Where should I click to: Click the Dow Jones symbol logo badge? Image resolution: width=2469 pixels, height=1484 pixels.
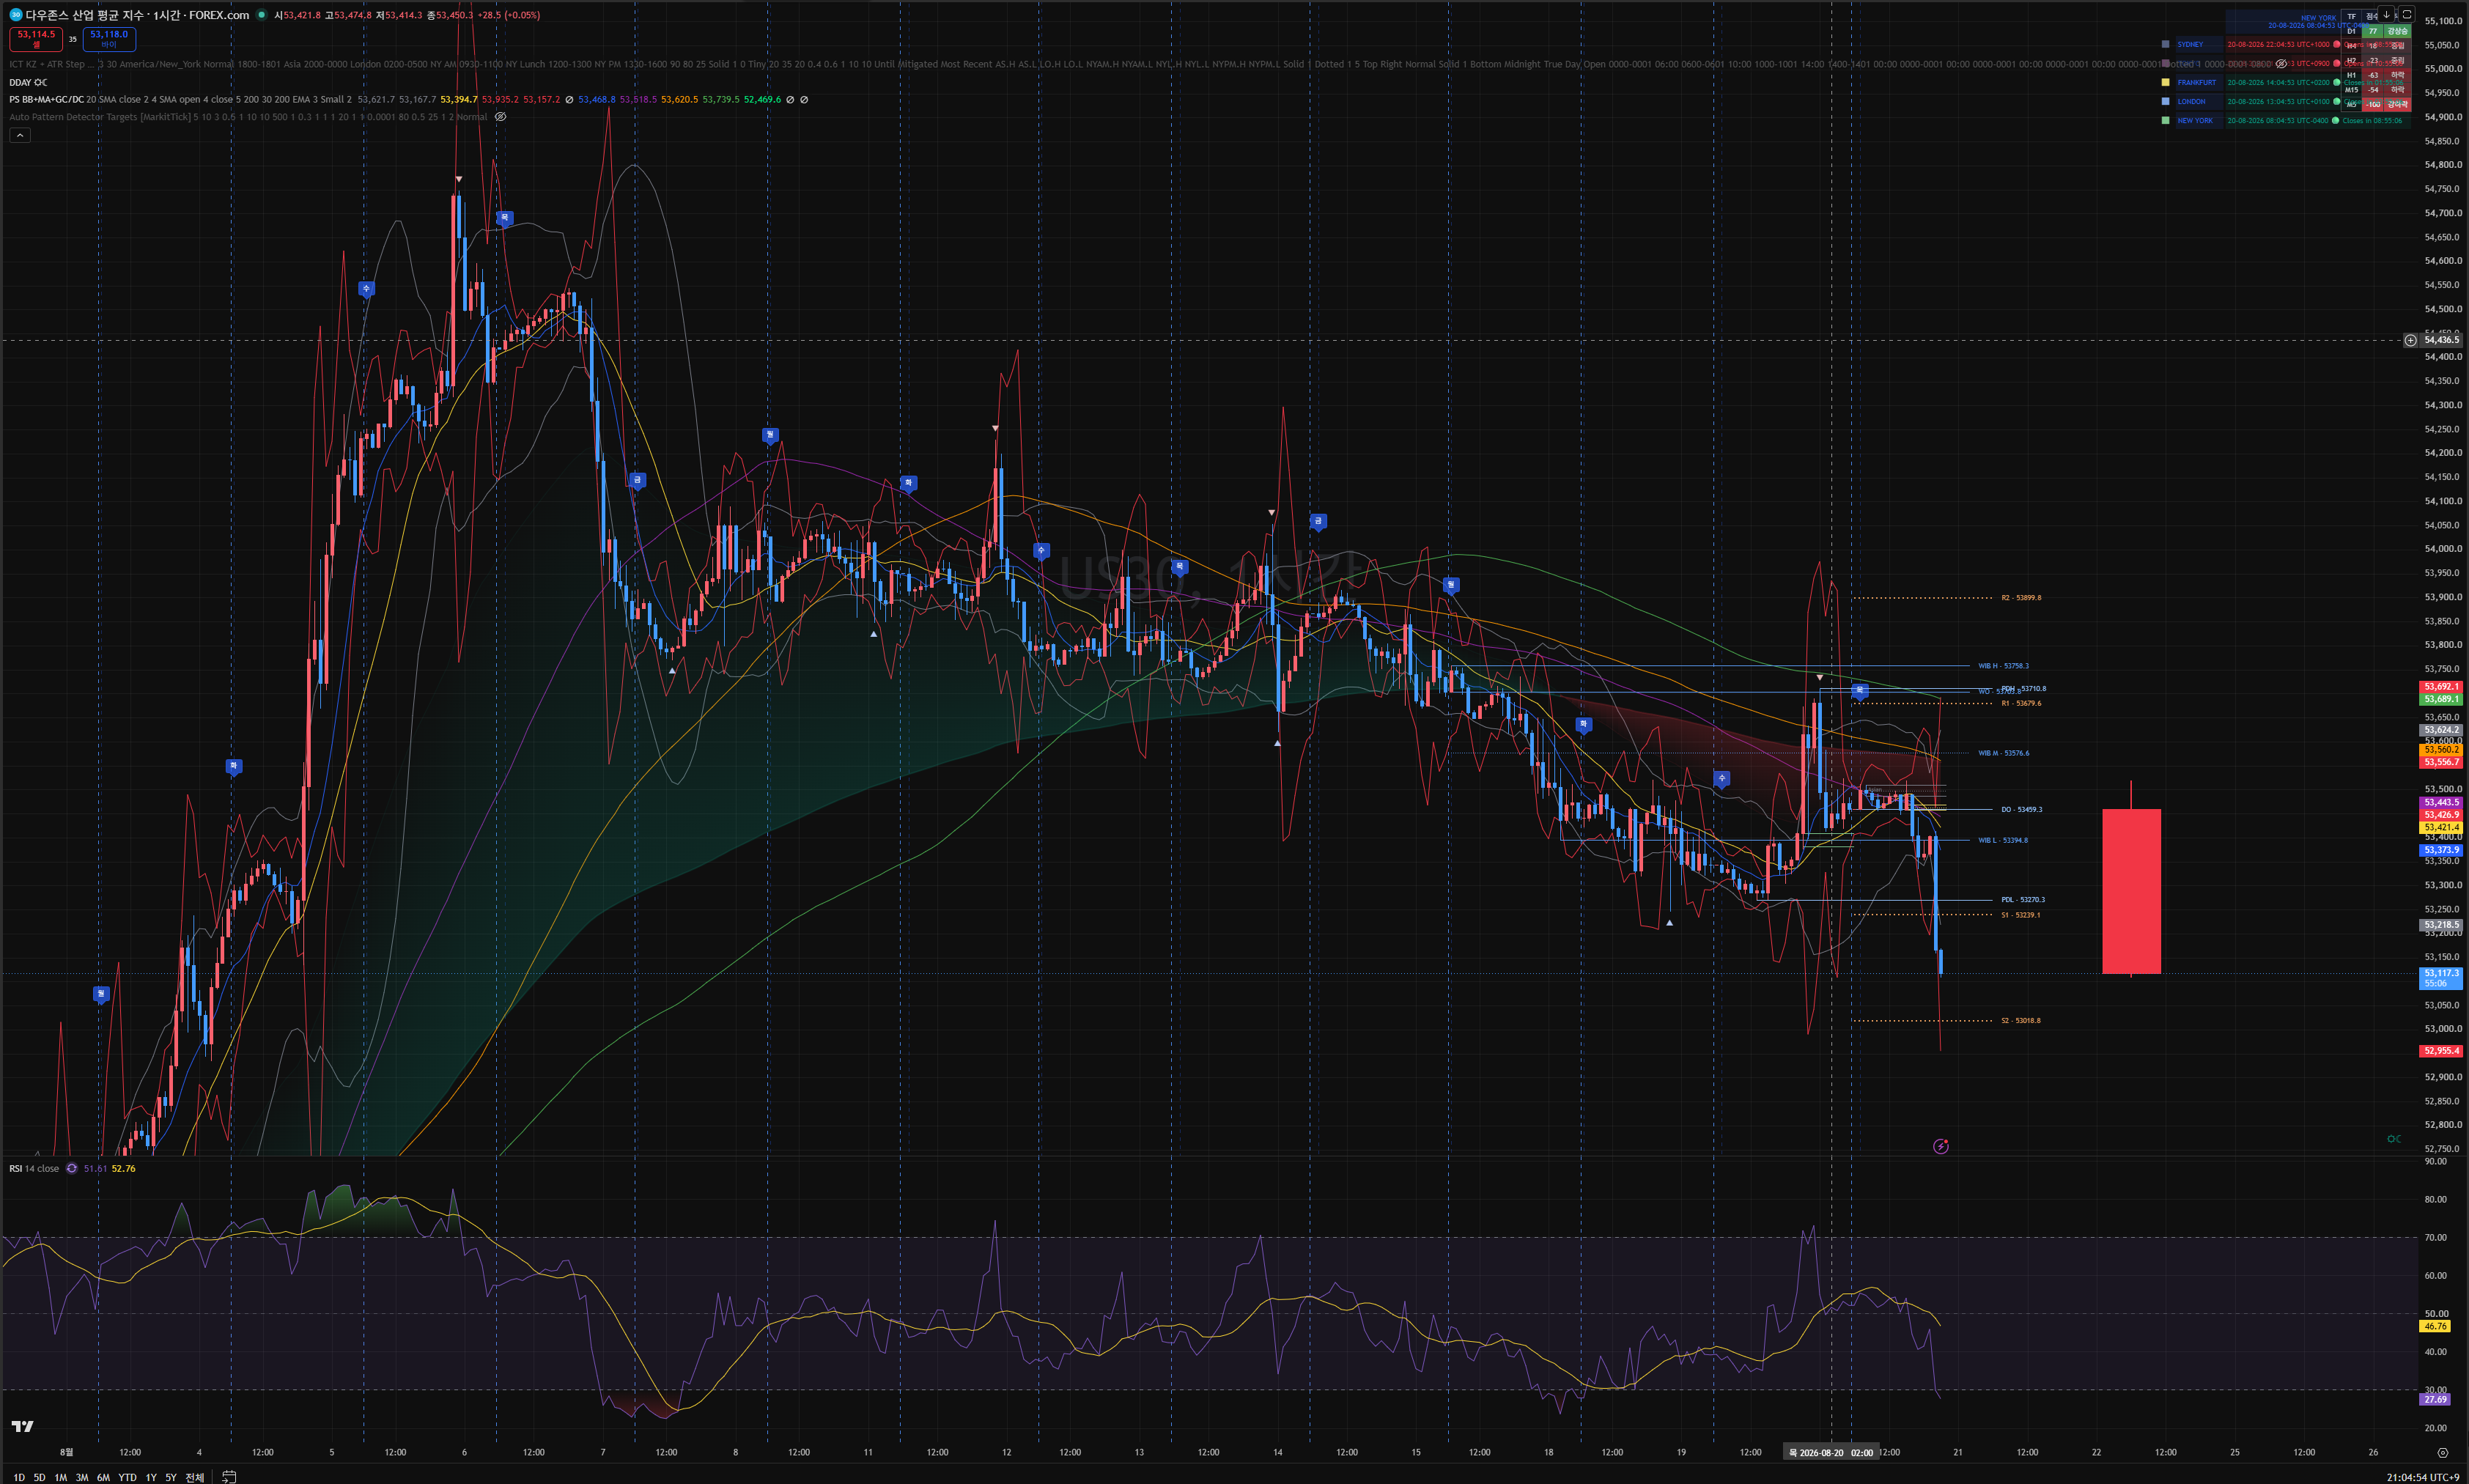coord(15,15)
